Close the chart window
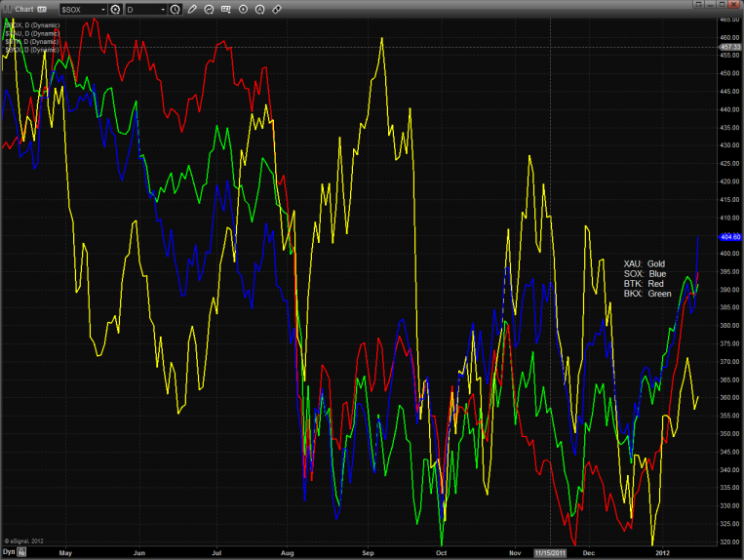Screen dimensions: 744x560 733,4
